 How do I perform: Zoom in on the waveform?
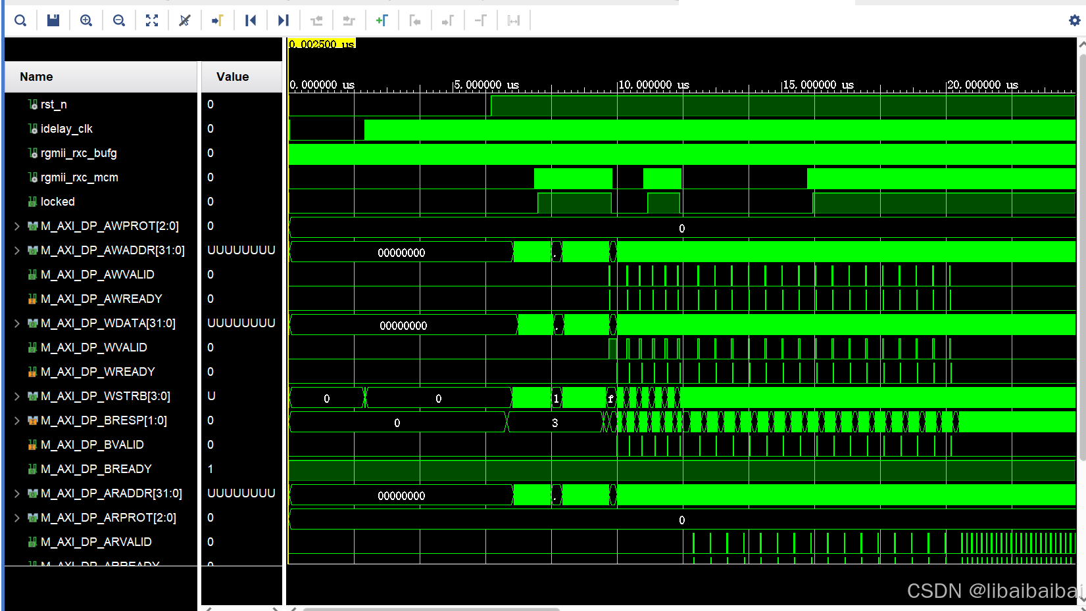point(86,20)
